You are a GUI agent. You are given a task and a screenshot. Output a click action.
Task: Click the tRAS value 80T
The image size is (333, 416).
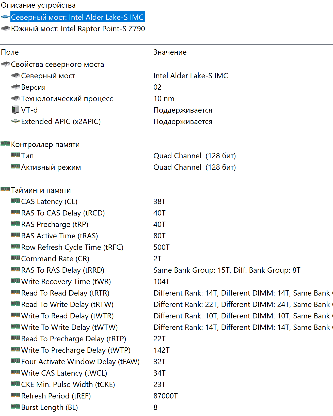point(160,236)
